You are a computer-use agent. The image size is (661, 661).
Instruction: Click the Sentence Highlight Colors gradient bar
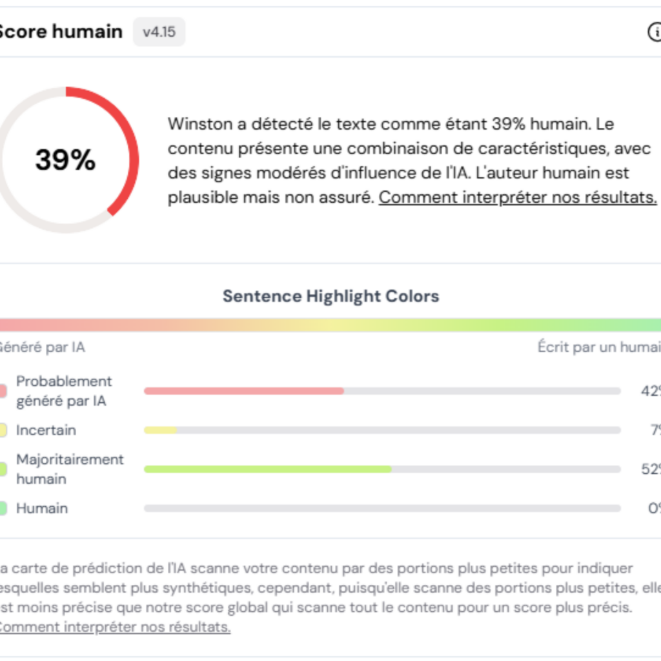click(x=330, y=325)
